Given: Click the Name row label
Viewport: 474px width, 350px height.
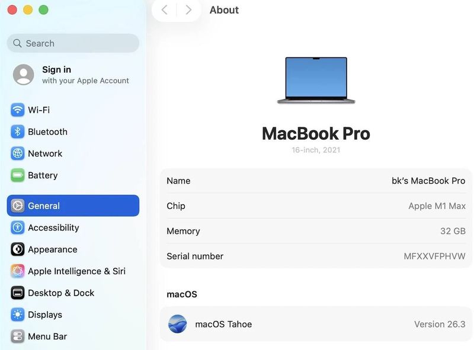Looking at the screenshot, I should pos(178,181).
